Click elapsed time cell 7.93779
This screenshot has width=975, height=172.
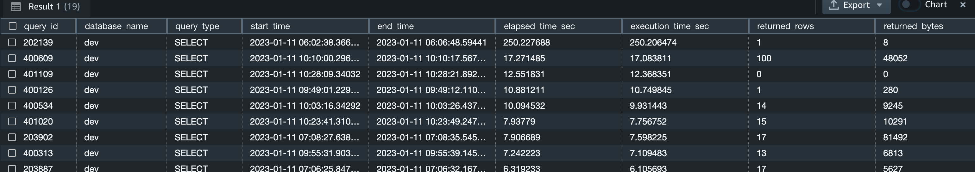click(x=519, y=122)
